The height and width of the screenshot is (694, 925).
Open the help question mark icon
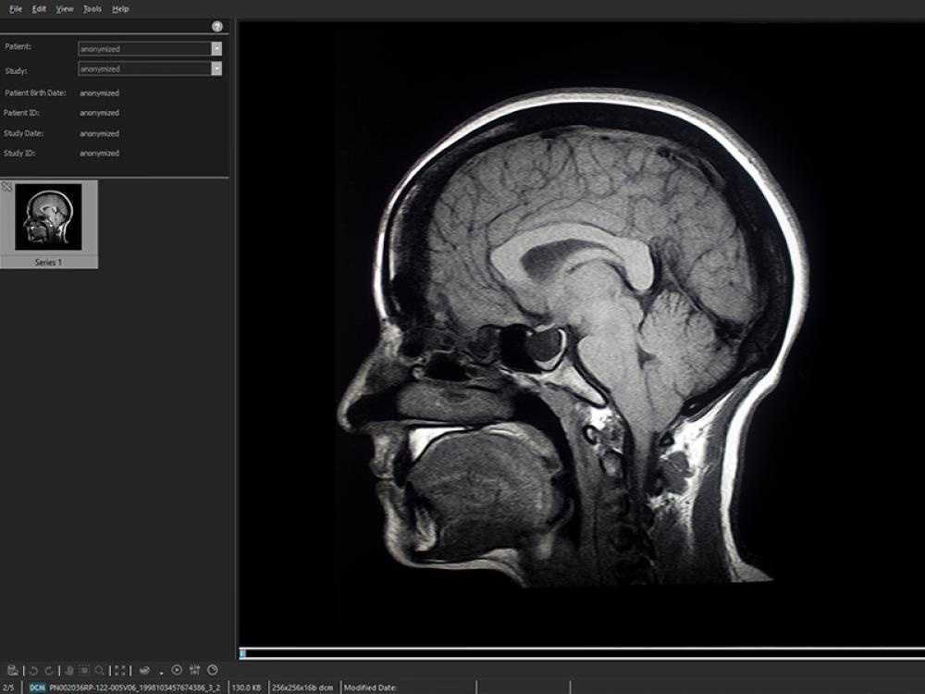coord(218,26)
